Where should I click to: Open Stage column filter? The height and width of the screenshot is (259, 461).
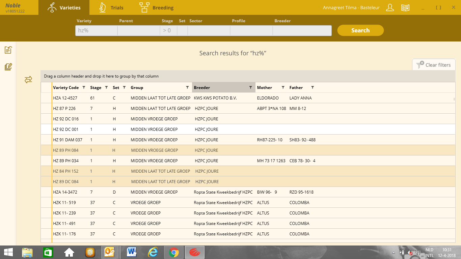tap(106, 87)
